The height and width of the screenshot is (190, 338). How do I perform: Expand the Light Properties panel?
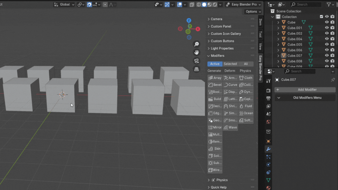[222, 48]
